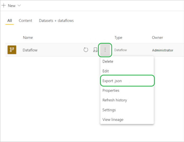Open Properties from the context menu
The width and height of the screenshot is (184, 142).
tap(111, 91)
